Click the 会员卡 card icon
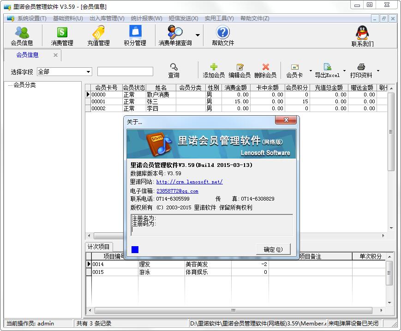The height and width of the screenshot is (331, 401). tap(294, 67)
